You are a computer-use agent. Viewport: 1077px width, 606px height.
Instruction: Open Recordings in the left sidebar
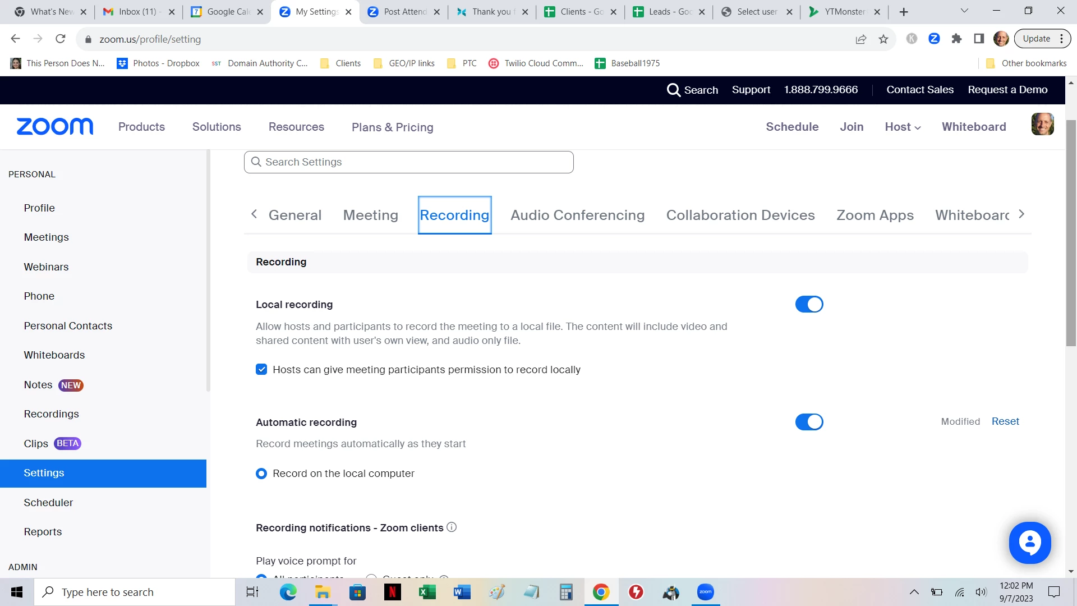coord(51,414)
